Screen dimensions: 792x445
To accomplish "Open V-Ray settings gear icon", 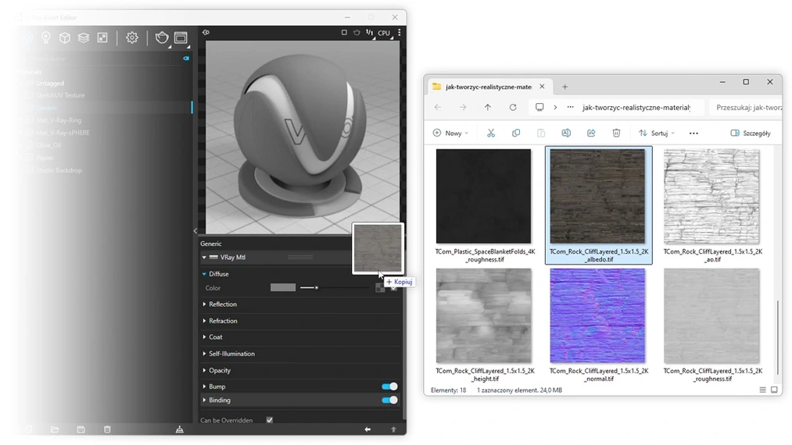I will click(132, 37).
